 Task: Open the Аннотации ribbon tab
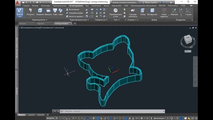(x=46, y=6)
